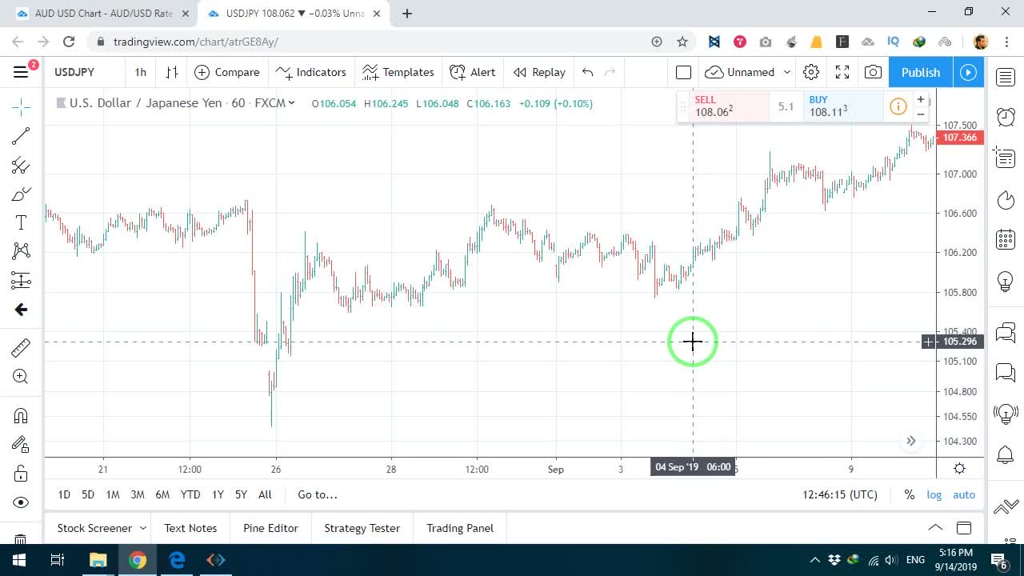Image resolution: width=1024 pixels, height=576 pixels.
Task: Select the 1Y time range
Action: coord(218,494)
